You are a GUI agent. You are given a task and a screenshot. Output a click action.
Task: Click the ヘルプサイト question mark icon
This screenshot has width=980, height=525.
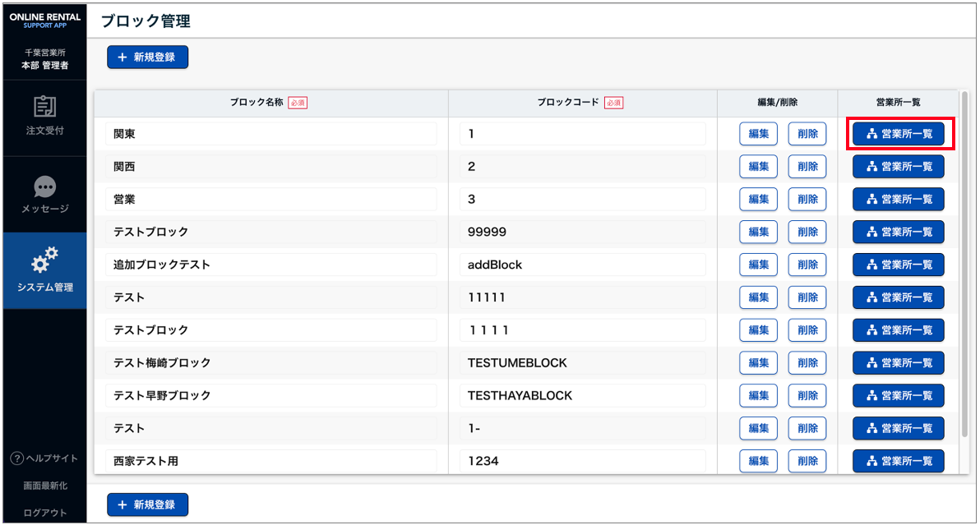(16, 458)
